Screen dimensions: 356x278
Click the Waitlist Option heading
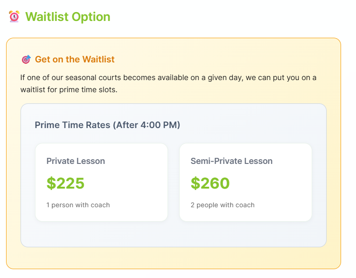tap(68, 17)
